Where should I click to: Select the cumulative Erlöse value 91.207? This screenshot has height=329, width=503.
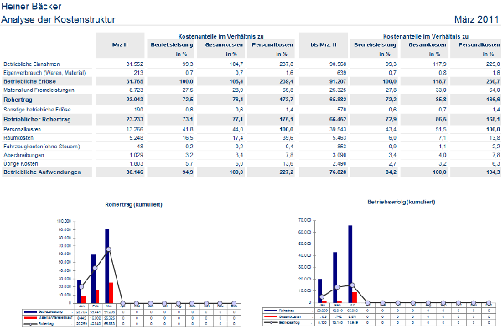coord(338,81)
